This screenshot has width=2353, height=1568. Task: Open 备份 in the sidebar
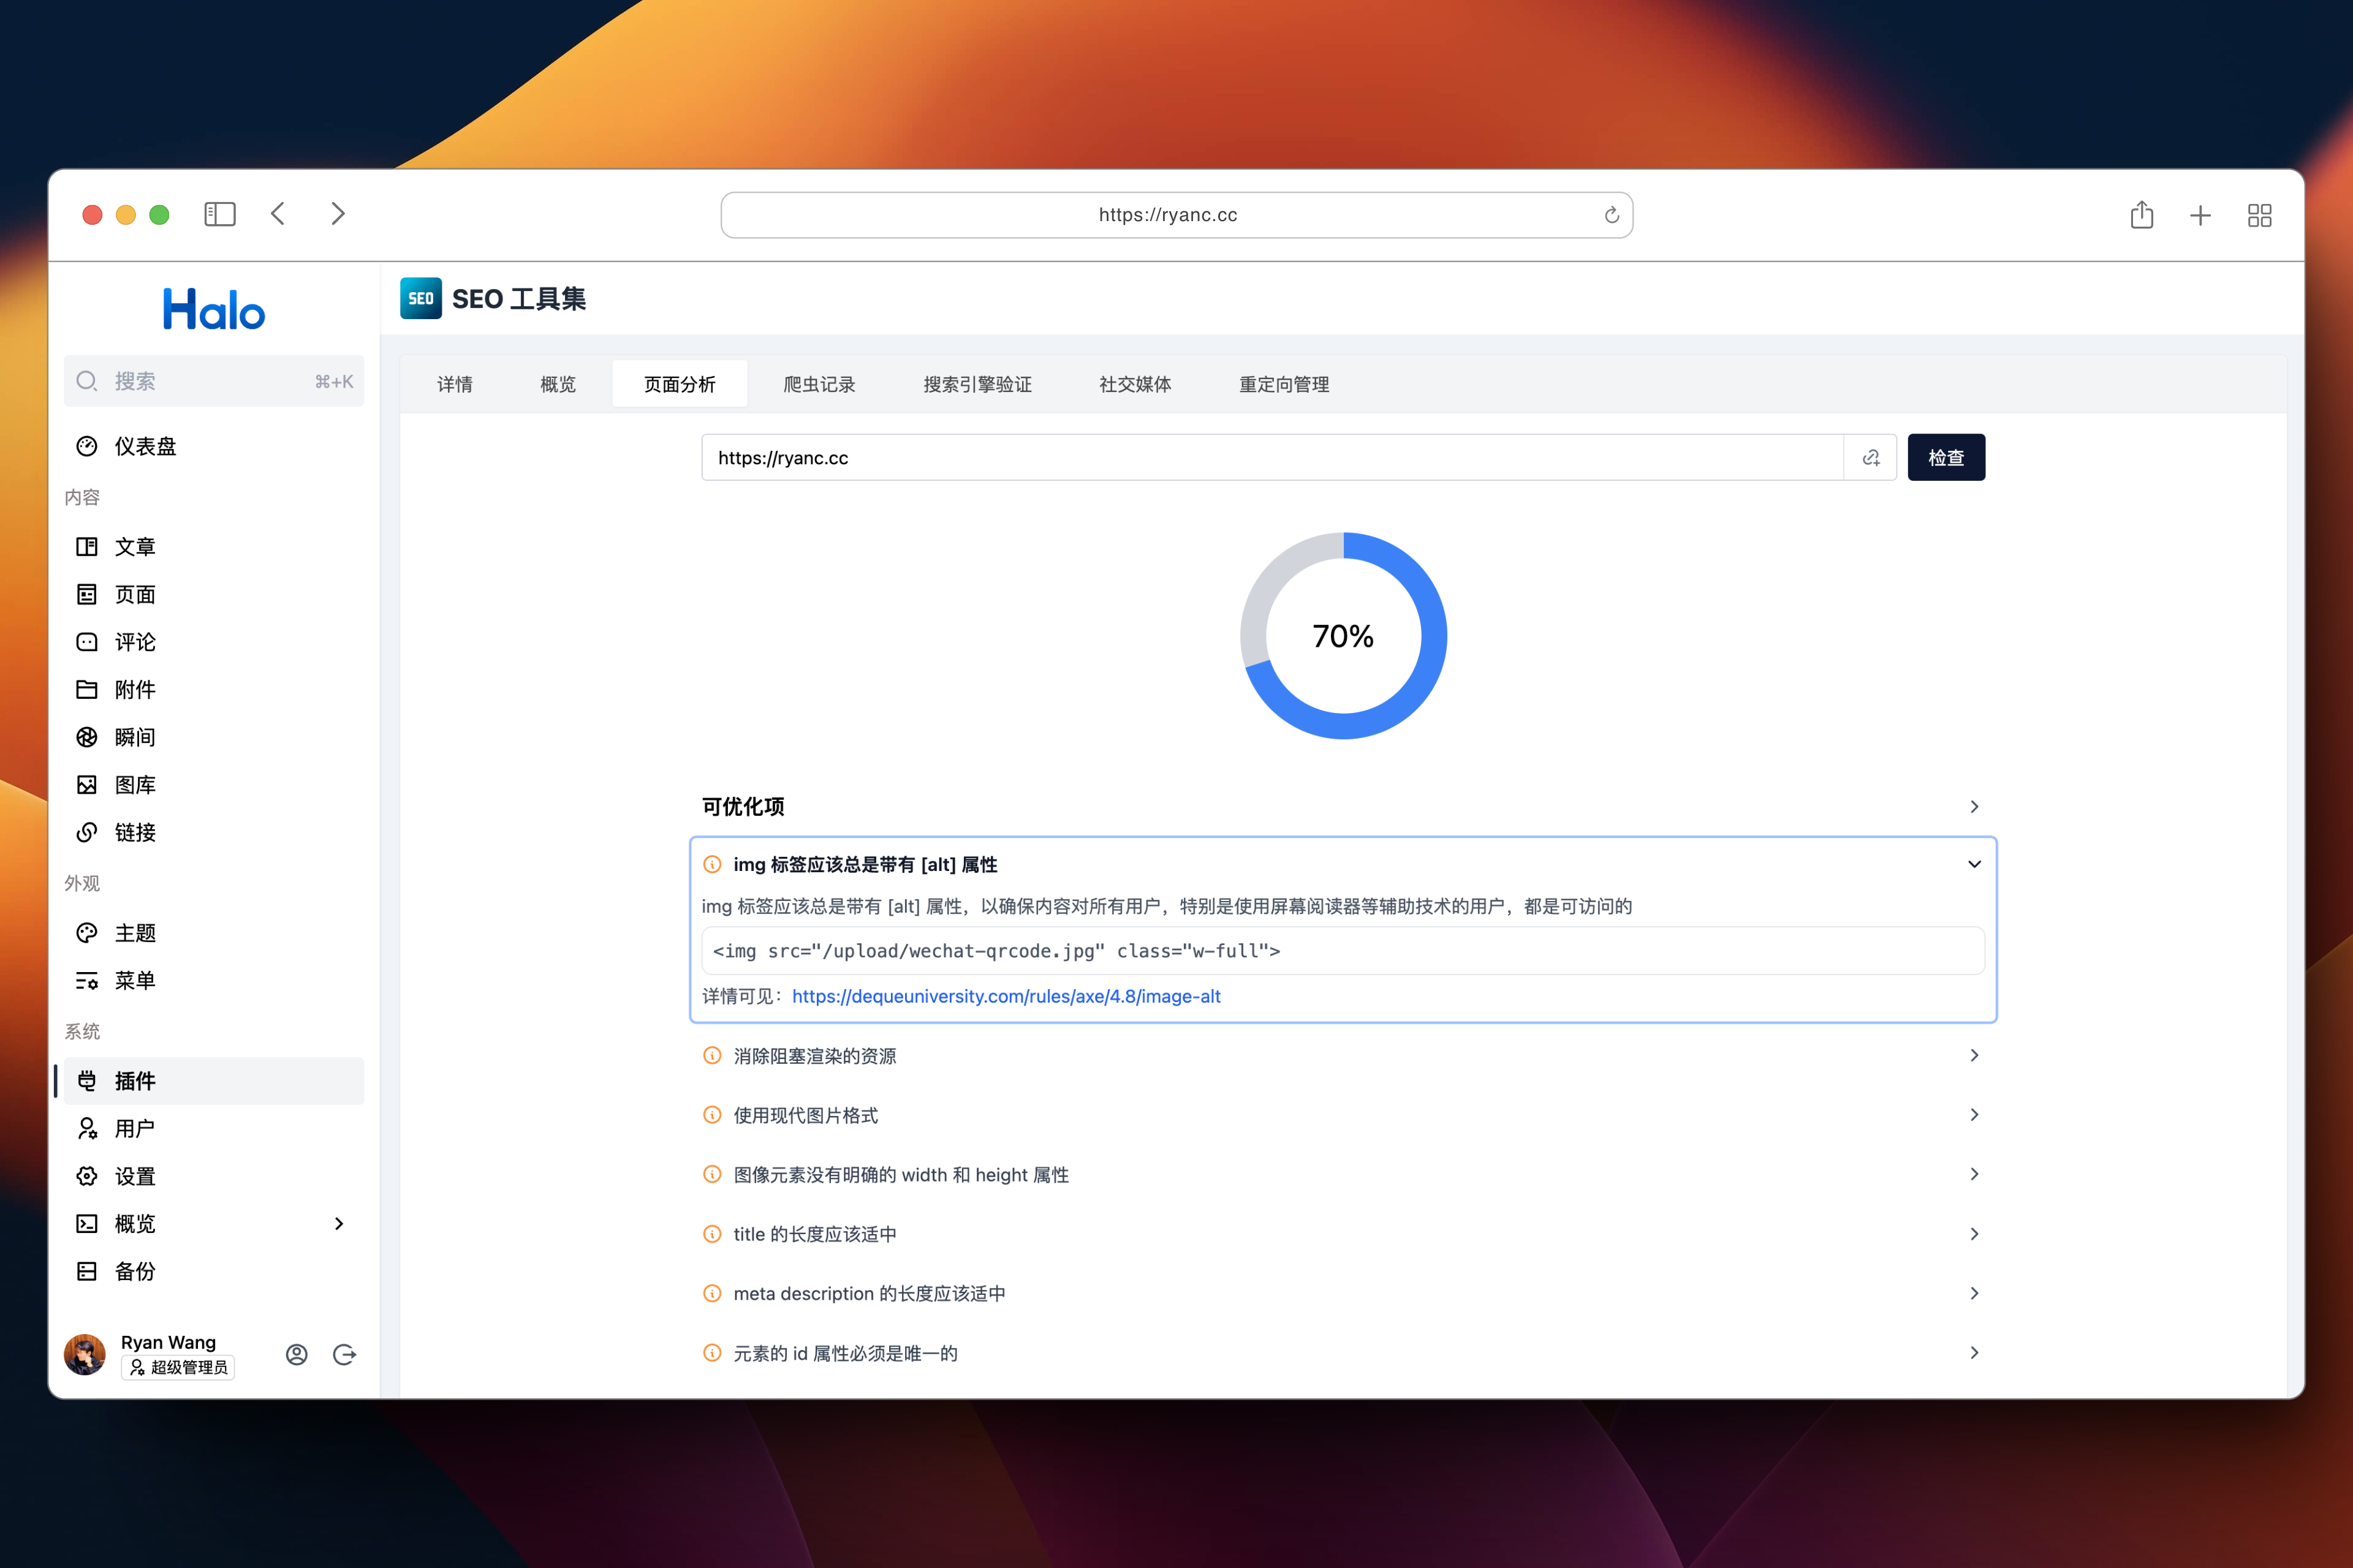pyautogui.click(x=214, y=1271)
